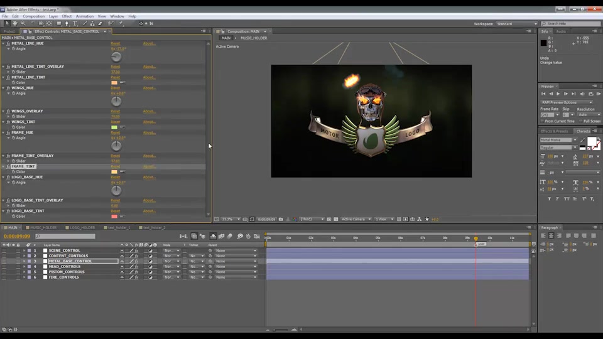Viewport: 603px width, 339px height.
Task: Switch to the LOGO_HOLDER timeline tab
Action: click(x=80, y=227)
